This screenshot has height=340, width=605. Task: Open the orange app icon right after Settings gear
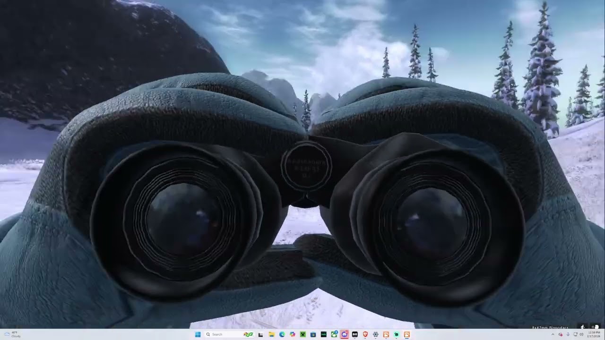tap(386, 334)
